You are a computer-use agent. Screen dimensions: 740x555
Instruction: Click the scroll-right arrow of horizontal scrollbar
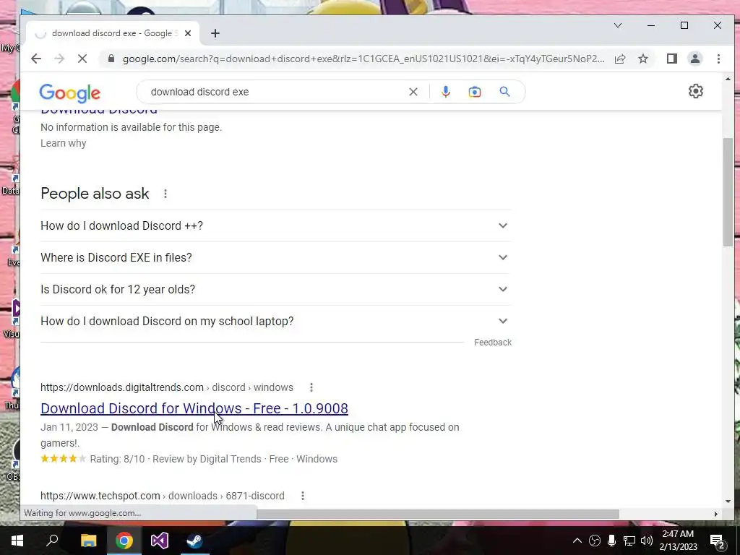coord(715,514)
